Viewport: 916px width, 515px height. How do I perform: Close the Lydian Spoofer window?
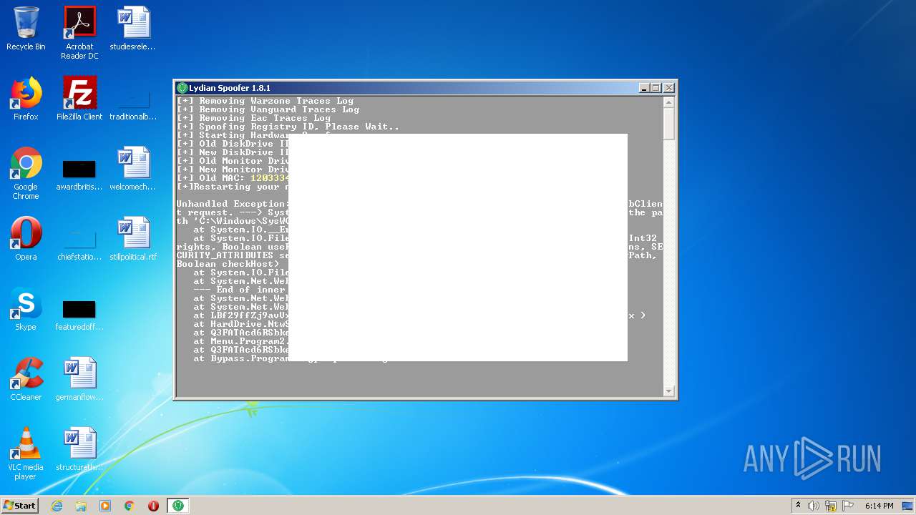[x=668, y=88]
